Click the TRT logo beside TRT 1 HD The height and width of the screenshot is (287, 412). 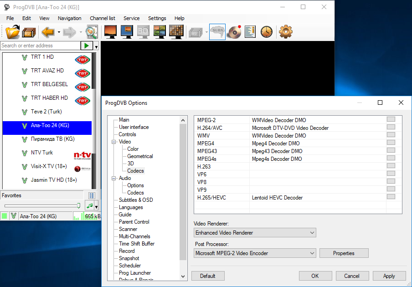[82, 60]
